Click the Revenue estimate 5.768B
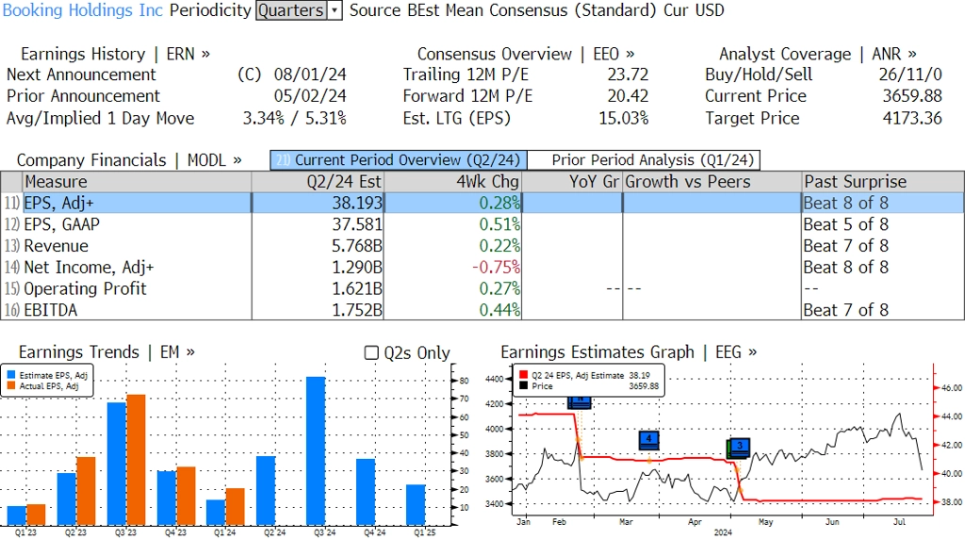965x540 pixels. (x=357, y=246)
